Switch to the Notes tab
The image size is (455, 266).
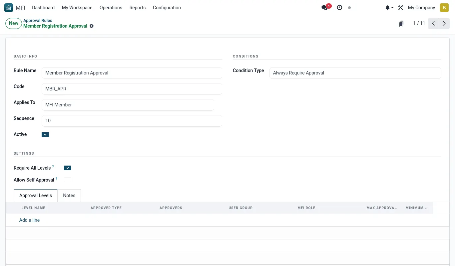[69, 196]
